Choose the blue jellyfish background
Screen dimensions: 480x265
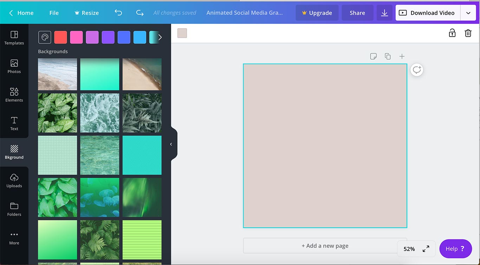pyautogui.click(x=100, y=197)
